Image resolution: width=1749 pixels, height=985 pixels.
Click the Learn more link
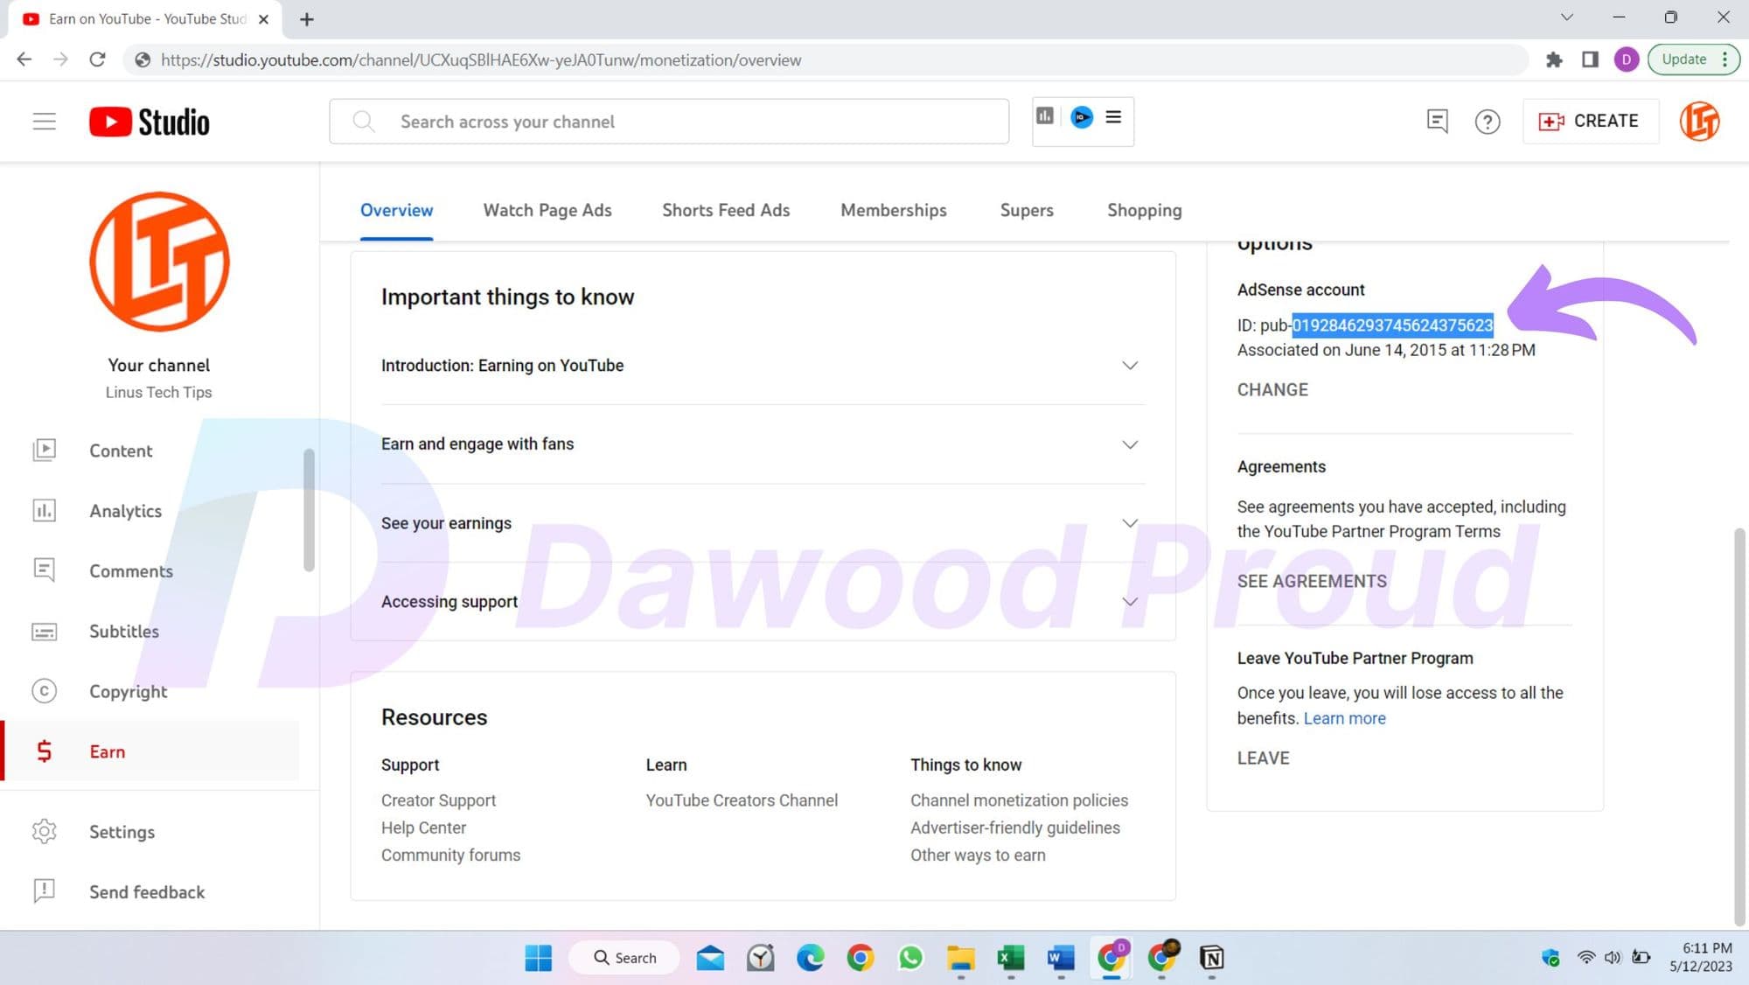coord(1344,718)
